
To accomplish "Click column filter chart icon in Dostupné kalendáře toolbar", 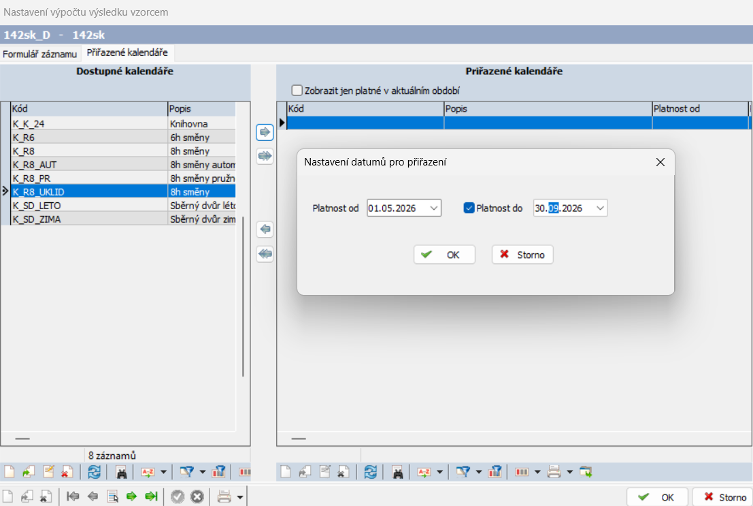I will point(218,472).
